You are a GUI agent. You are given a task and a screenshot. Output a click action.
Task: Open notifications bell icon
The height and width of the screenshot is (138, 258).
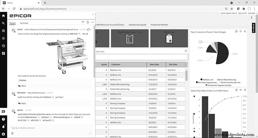3,127
